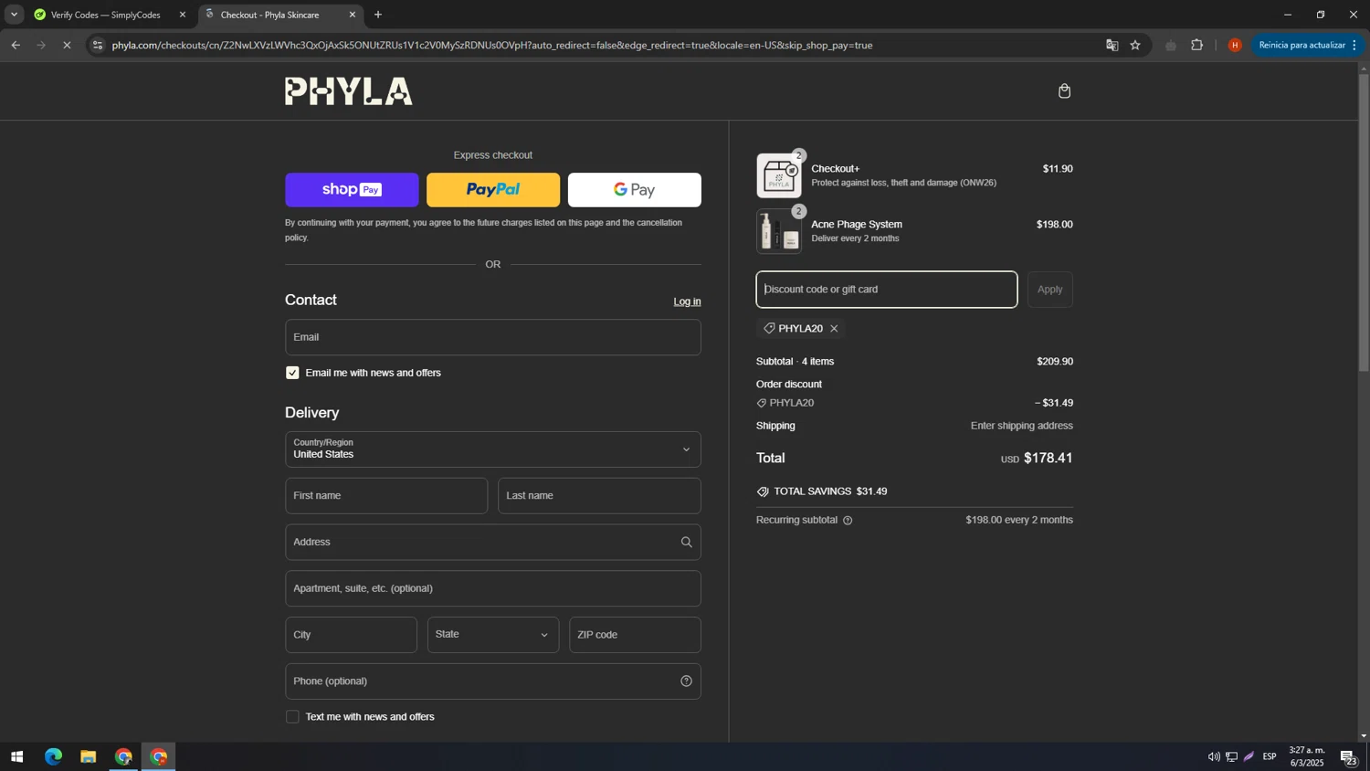Focus the Discount code or gift card field
The image size is (1370, 771).
(886, 290)
